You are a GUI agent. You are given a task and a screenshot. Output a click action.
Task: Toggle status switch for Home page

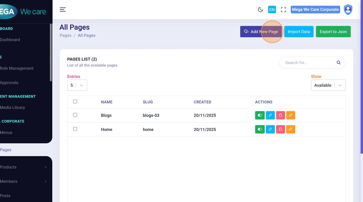(260, 130)
